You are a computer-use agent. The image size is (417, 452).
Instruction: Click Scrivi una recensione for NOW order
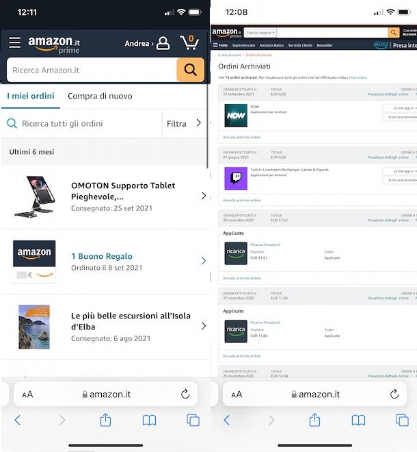[401, 117]
